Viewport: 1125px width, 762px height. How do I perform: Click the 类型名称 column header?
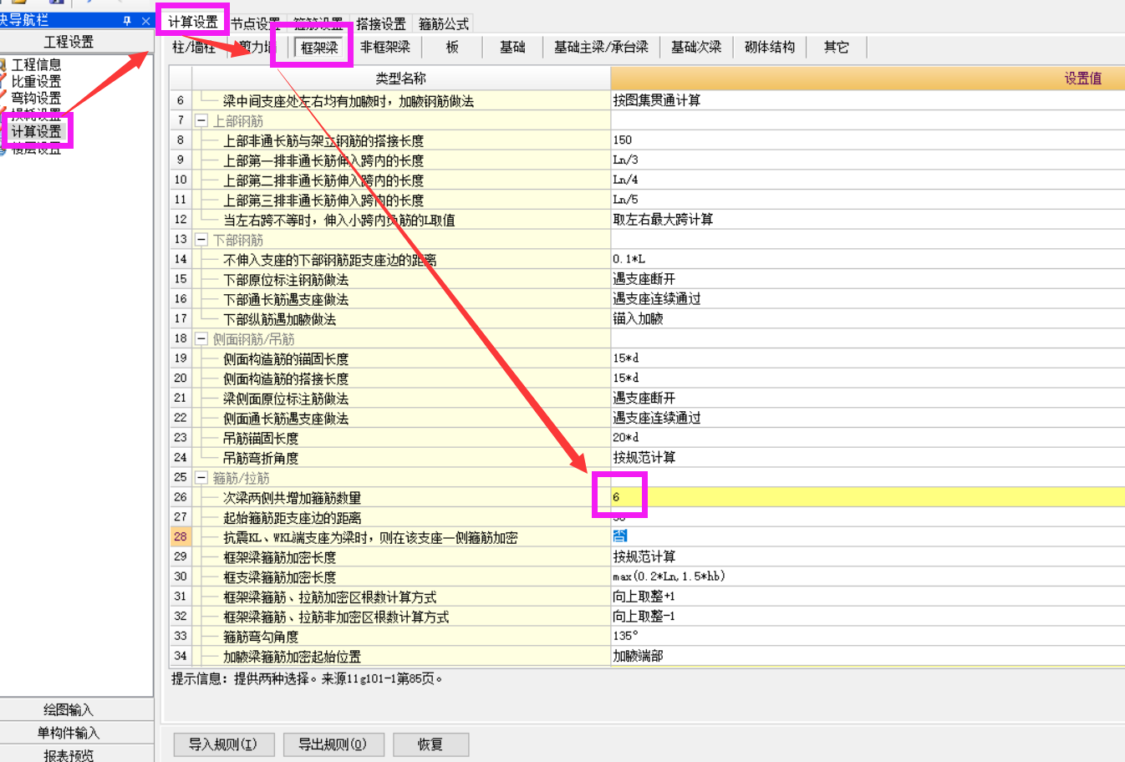pos(401,79)
